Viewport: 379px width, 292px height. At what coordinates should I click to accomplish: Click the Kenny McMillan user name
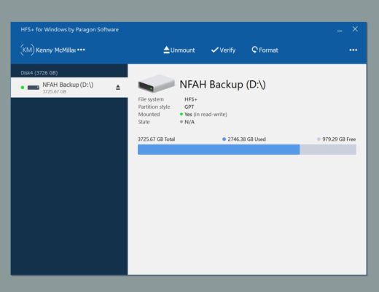55,50
